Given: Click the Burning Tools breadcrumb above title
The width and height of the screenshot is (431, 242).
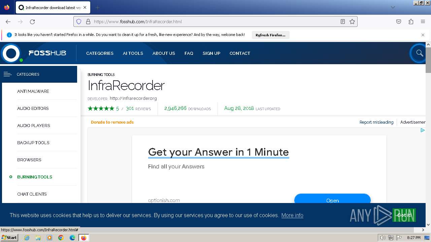Looking at the screenshot, I should [101, 75].
